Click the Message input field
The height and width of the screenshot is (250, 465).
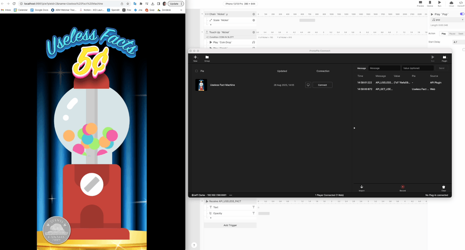384,68
